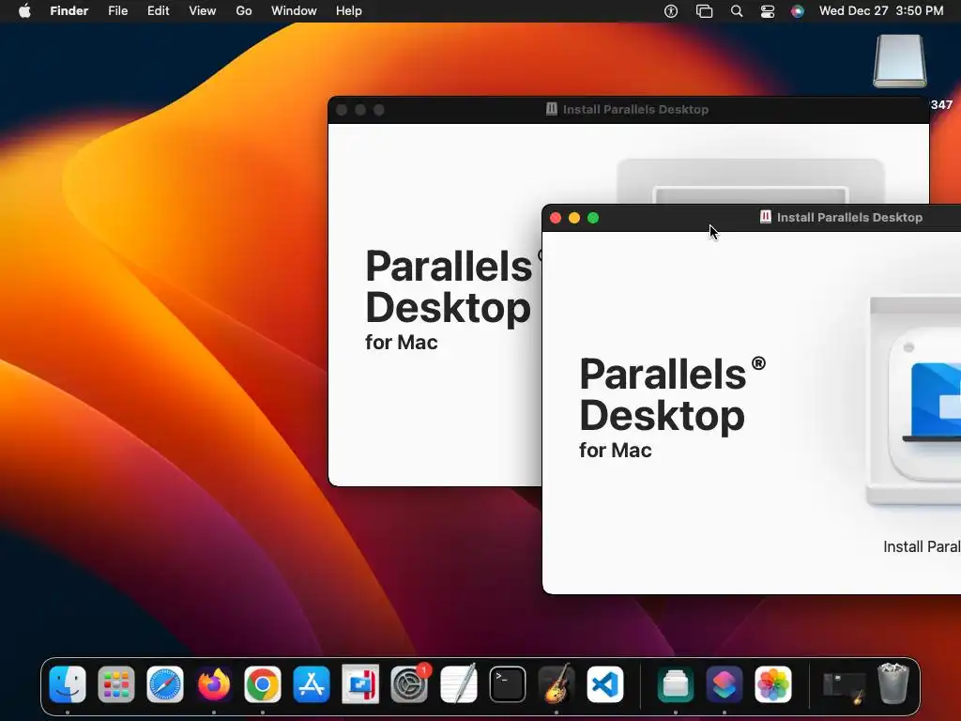Screen dimensions: 961x721
Task: Click the Accessibility shortcuts menu bar icon
Action: [671, 11]
